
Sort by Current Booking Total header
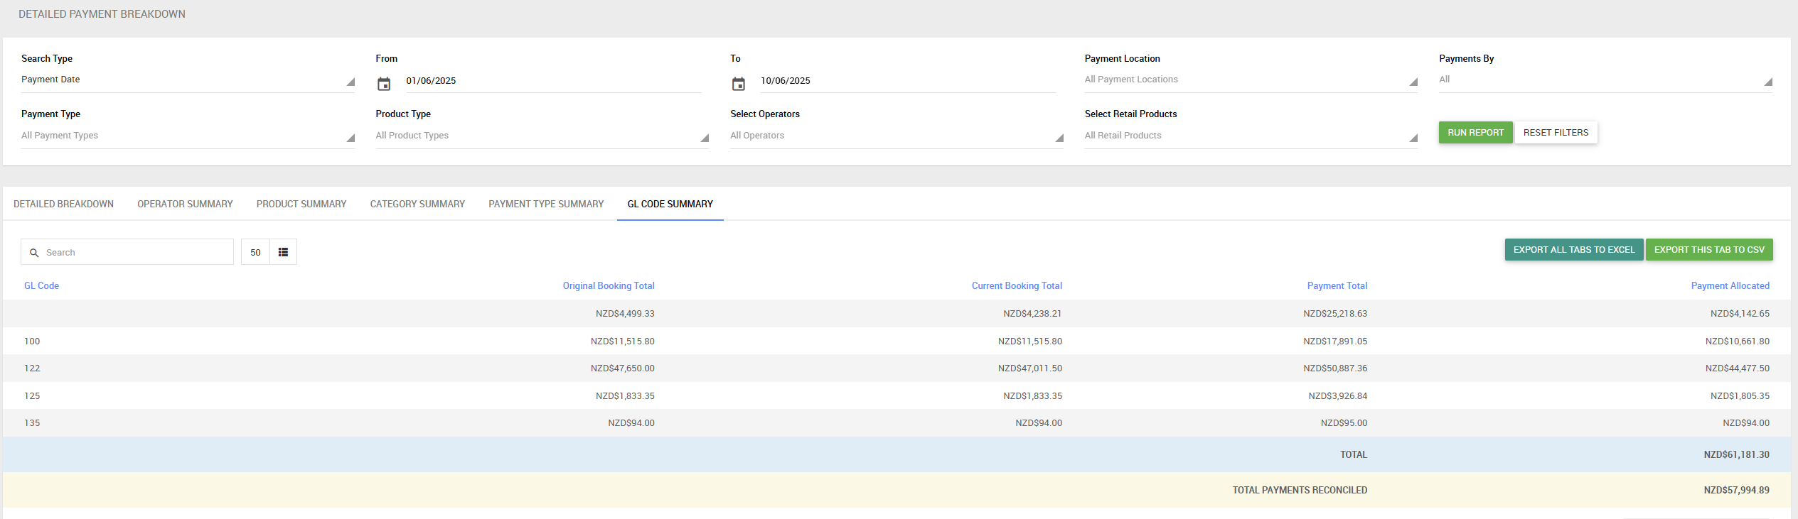coord(1017,285)
